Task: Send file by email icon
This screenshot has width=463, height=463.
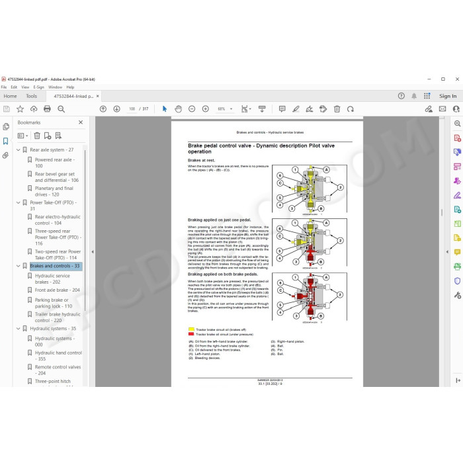Action: point(442,109)
